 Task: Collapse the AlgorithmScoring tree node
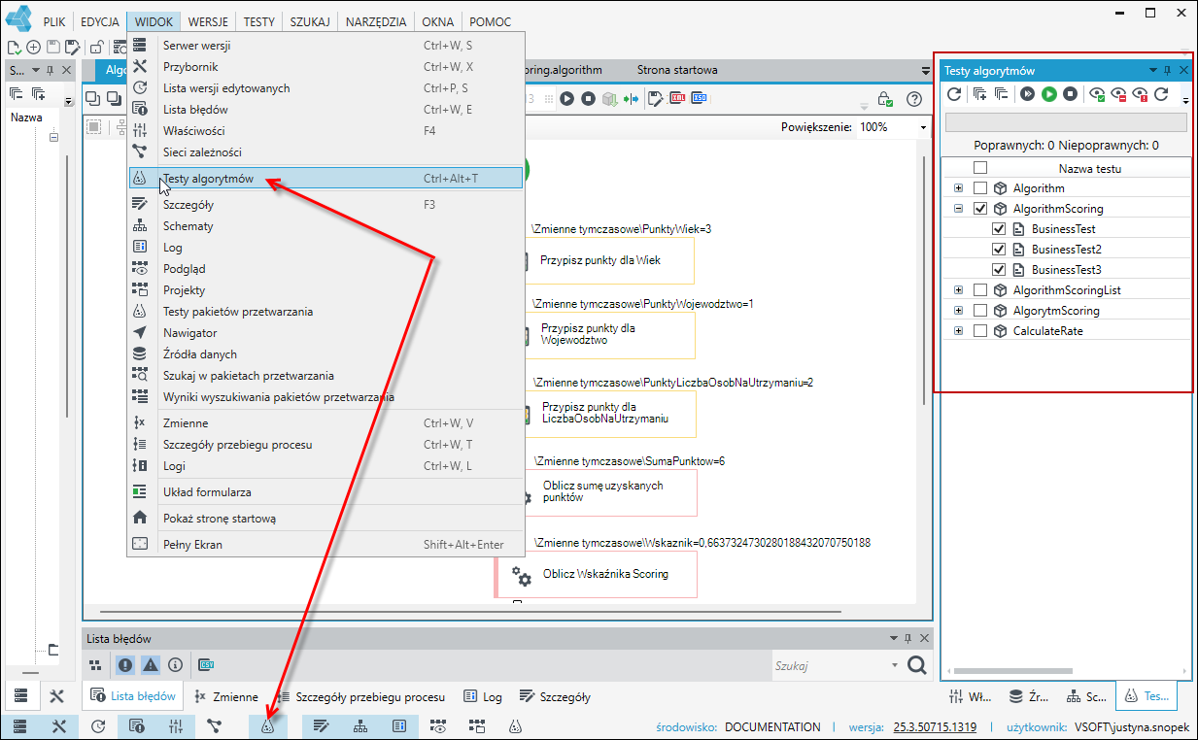[x=958, y=209]
